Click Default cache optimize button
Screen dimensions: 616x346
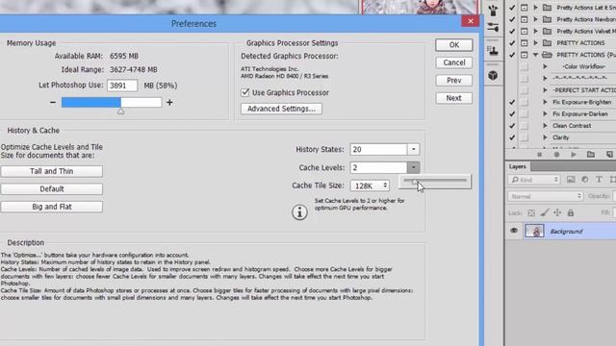[x=51, y=189]
